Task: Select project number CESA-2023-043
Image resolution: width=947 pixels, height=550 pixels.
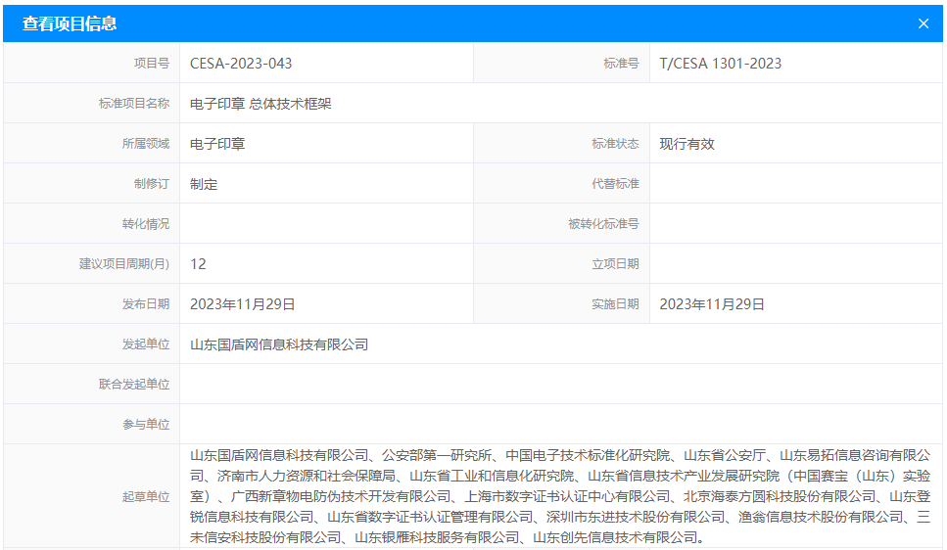Action: point(241,64)
